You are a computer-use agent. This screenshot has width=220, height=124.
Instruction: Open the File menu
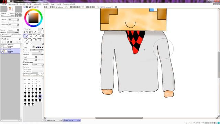[4, 4]
